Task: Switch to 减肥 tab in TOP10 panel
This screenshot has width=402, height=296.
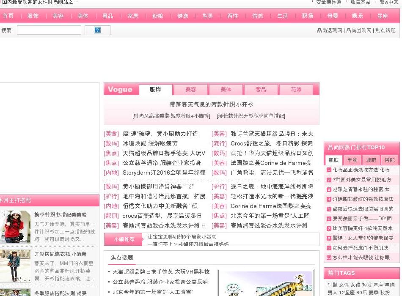Action: (371, 160)
